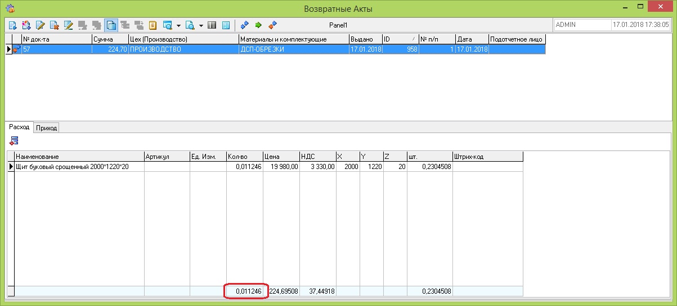
Task: Click the Сумма column header
Action: coord(110,39)
